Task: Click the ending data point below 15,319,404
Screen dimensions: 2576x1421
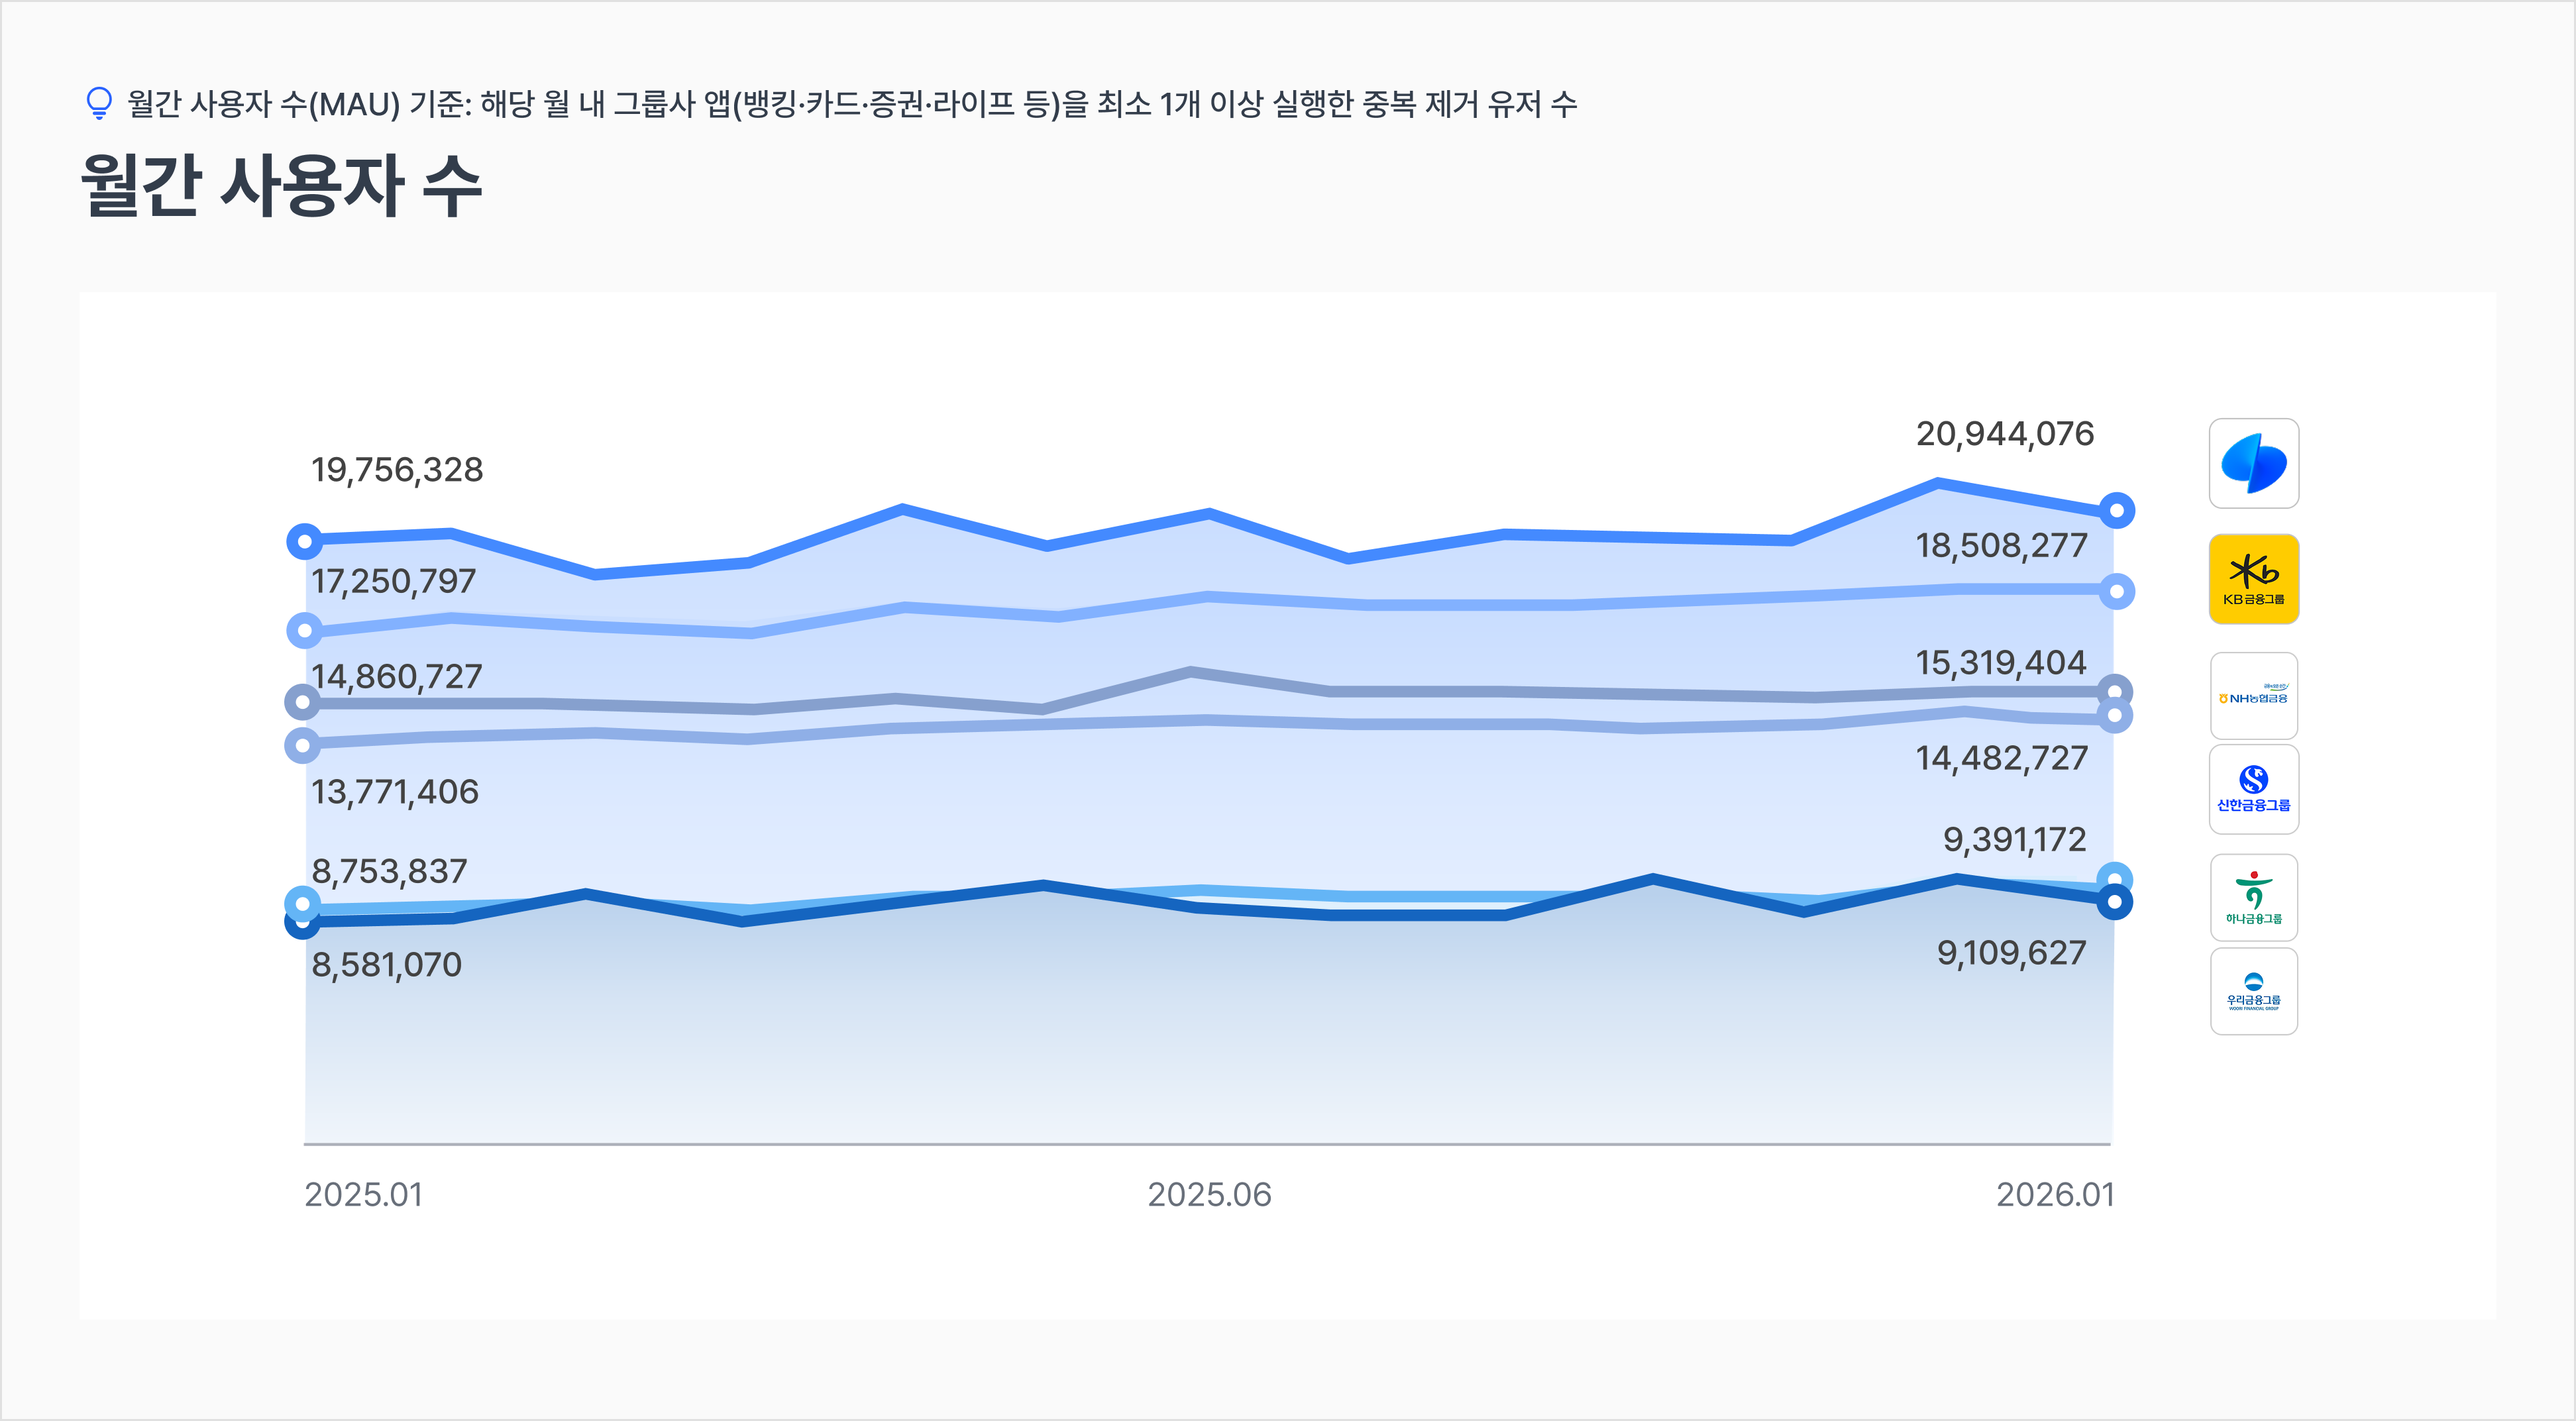Action: [x=2114, y=691]
